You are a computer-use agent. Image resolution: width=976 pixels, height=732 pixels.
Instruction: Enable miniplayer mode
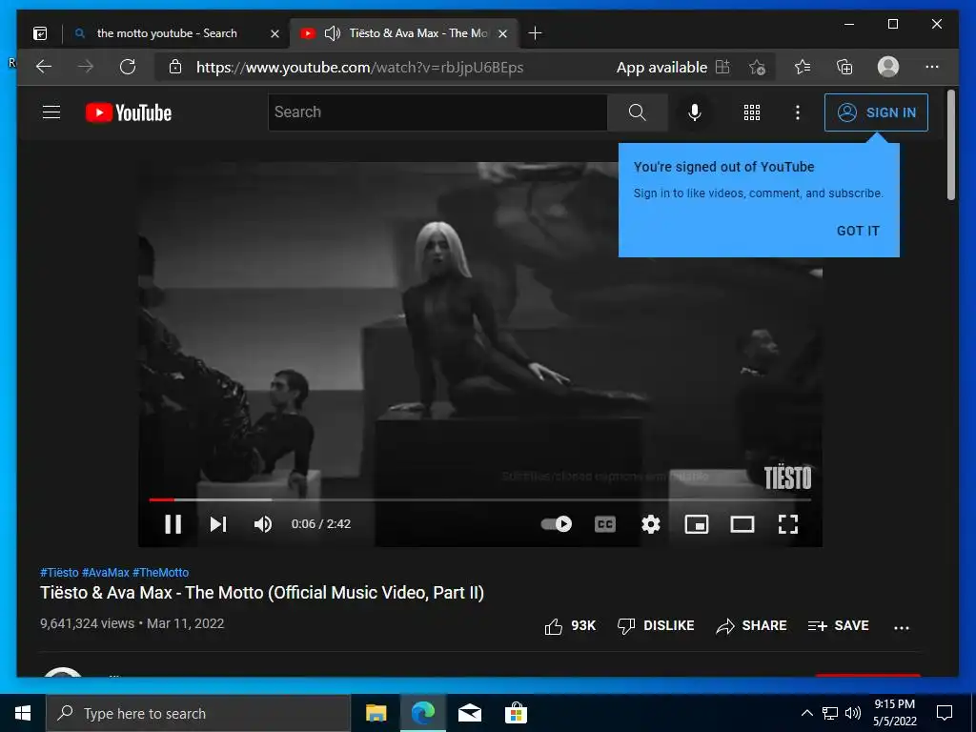(697, 524)
